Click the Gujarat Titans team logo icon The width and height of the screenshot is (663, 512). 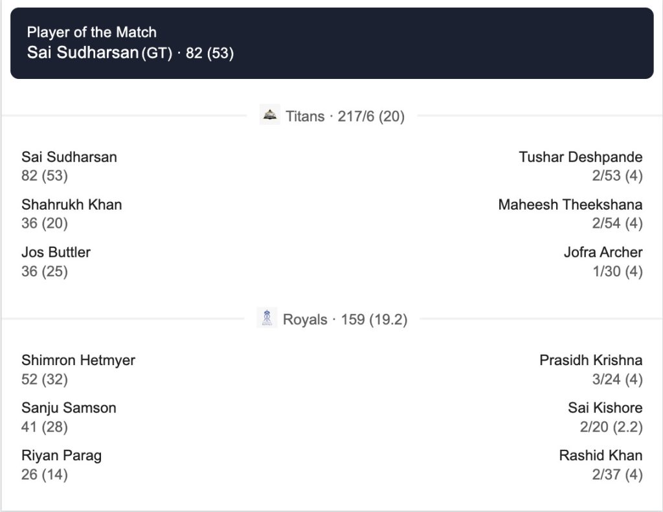pos(269,116)
